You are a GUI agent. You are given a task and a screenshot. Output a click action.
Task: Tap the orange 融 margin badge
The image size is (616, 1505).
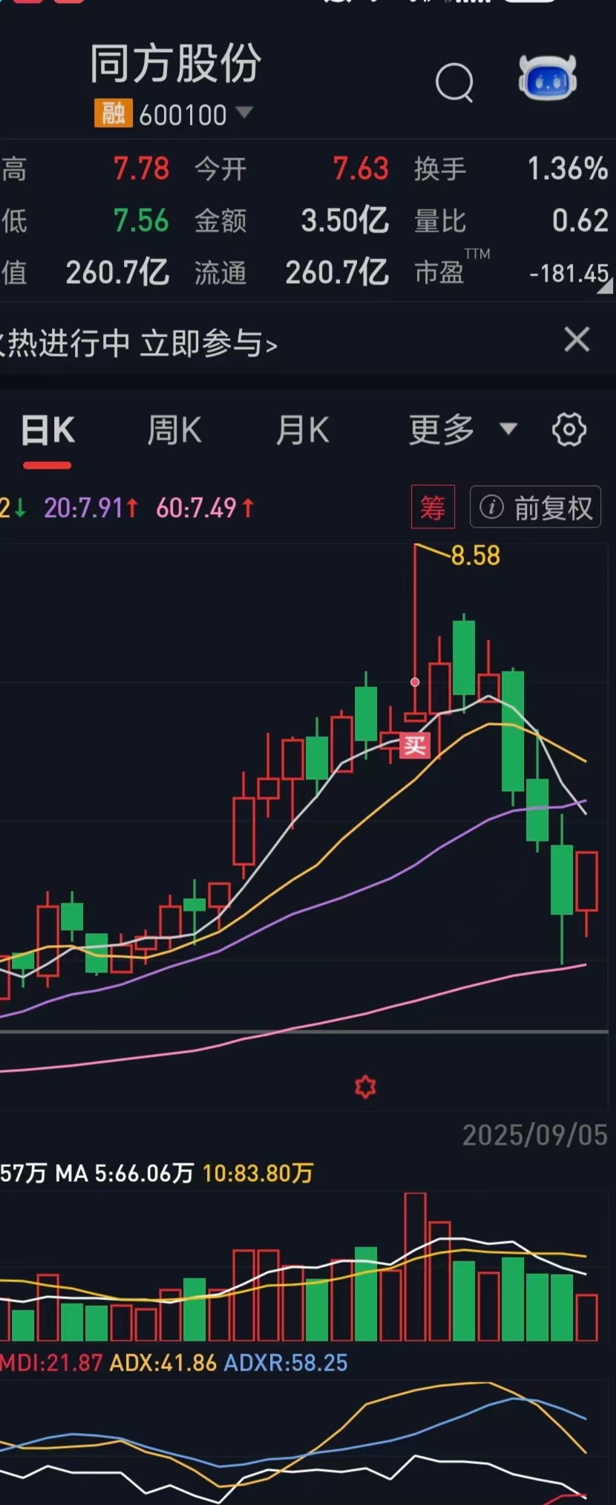tap(113, 114)
